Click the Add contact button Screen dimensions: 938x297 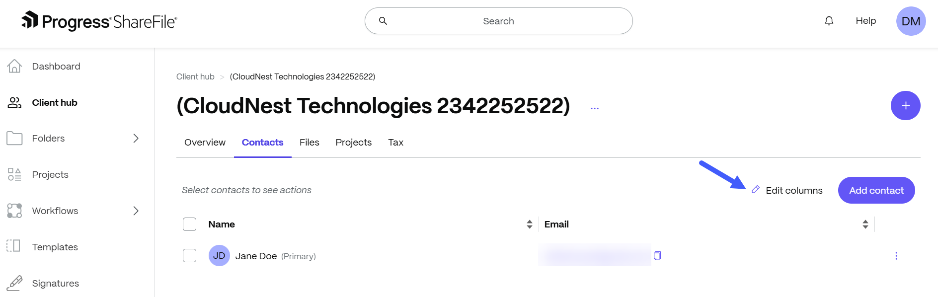(x=876, y=190)
